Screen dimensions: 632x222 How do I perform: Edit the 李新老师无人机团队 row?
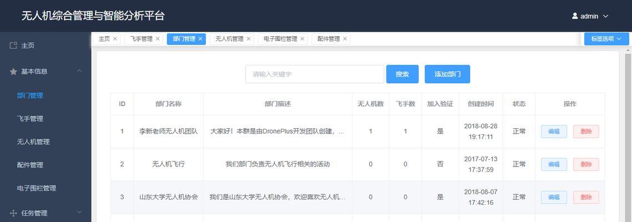point(554,132)
